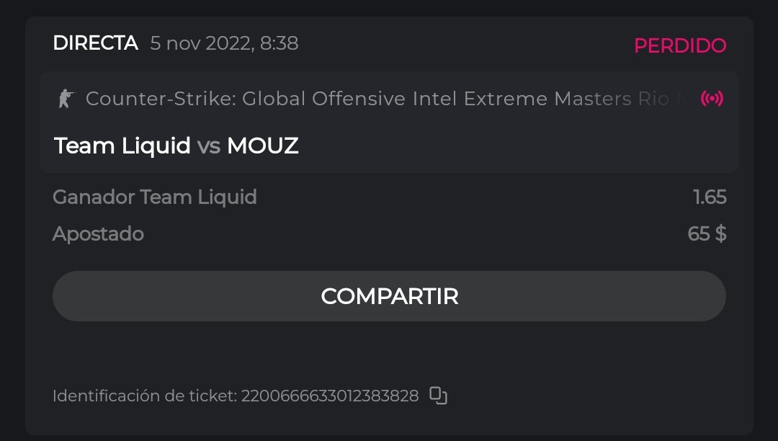Click ticket number 2200666633012383828
Screen dimensions: 778x441
pyautogui.click(x=329, y=396)
